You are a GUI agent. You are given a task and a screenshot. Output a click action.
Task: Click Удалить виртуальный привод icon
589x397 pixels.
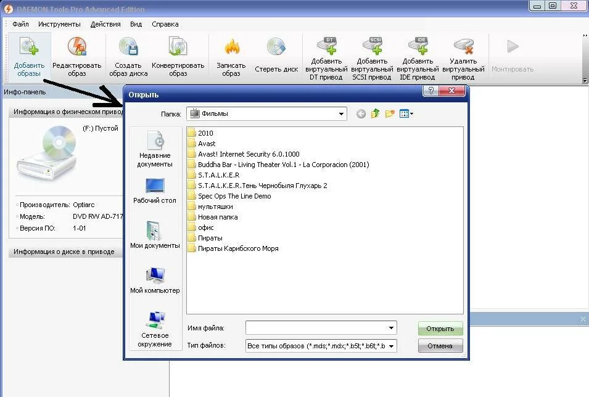[463, 46]
